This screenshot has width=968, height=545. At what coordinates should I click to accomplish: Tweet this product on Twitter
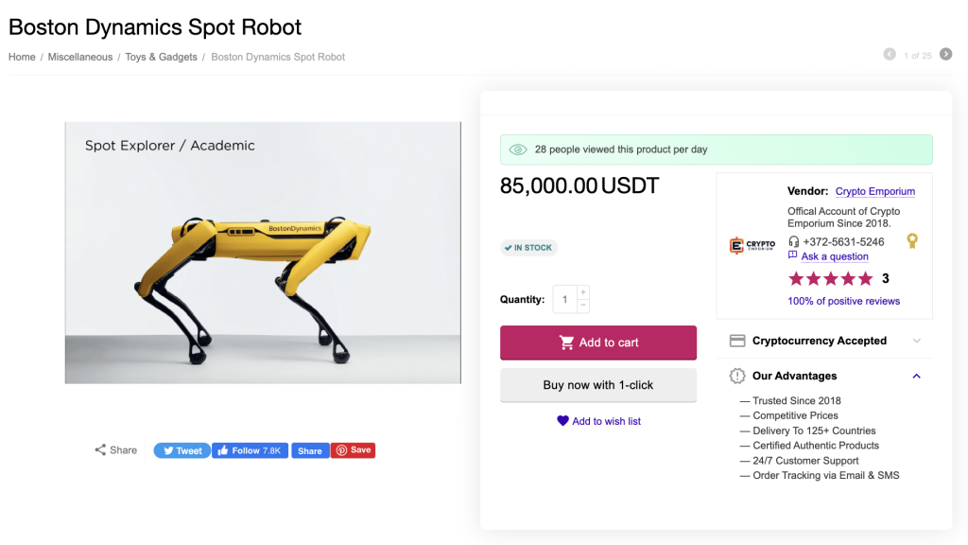[x=181, y=450]
